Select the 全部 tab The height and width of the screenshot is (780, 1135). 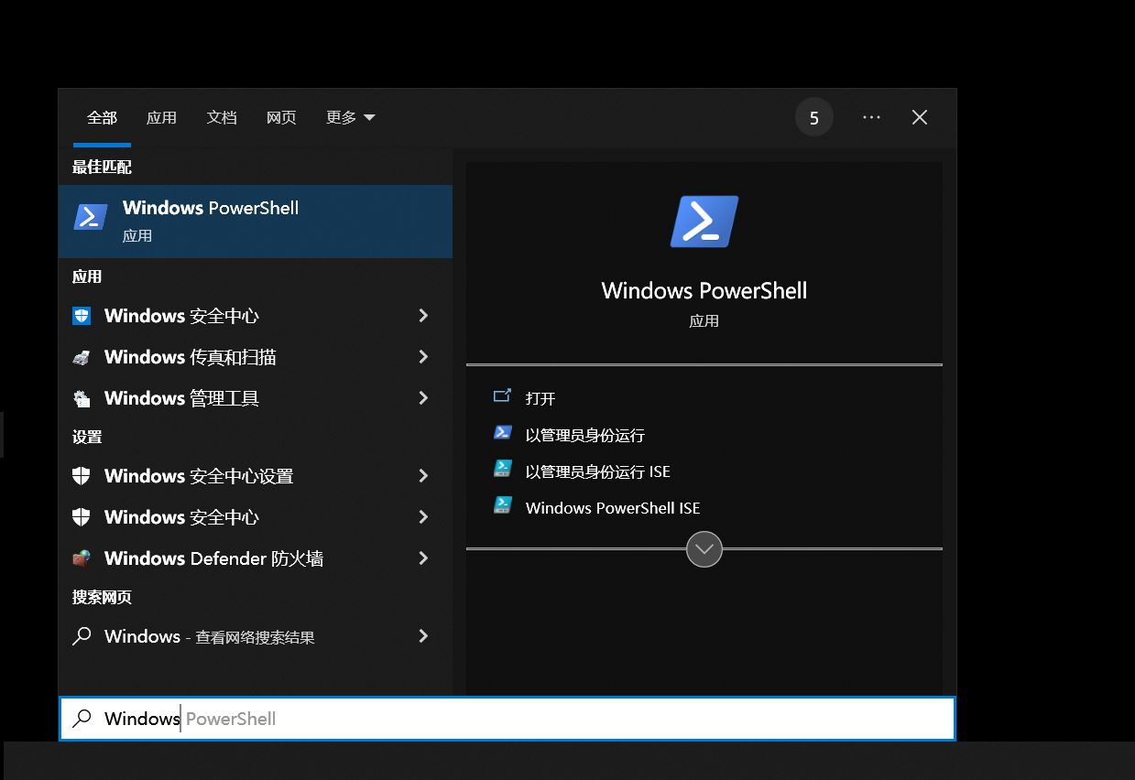(x=102, y=117)
